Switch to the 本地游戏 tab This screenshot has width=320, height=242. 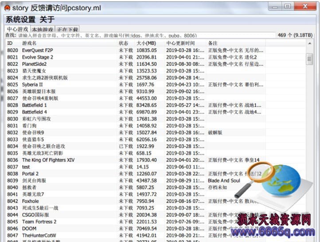coord(43,29)
